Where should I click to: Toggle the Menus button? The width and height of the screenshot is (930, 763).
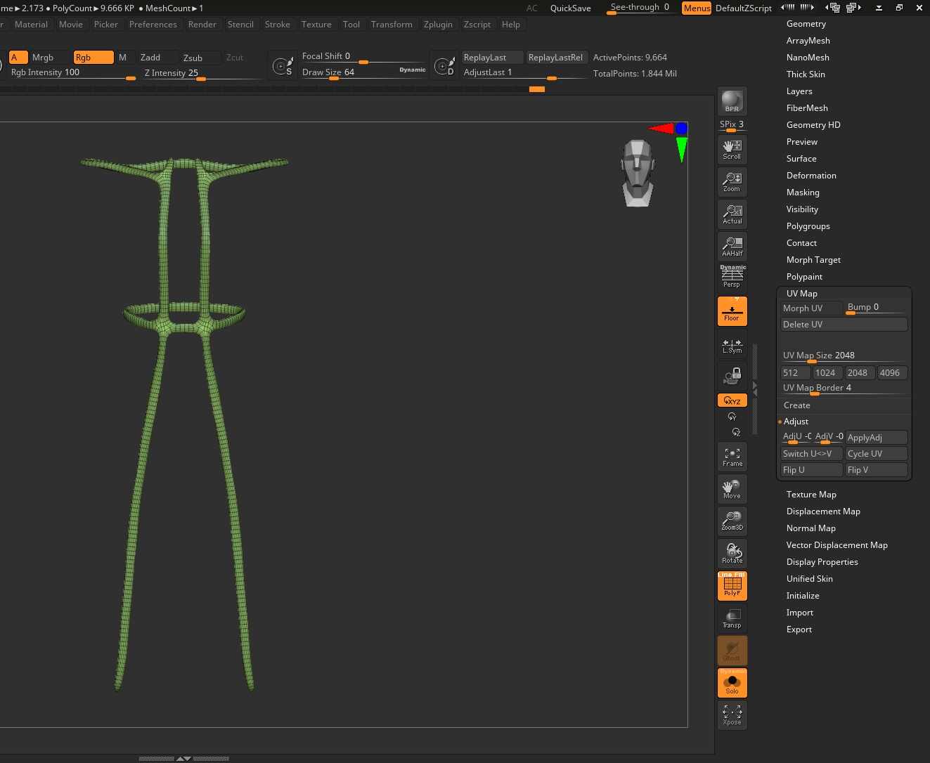click(696, 8)
